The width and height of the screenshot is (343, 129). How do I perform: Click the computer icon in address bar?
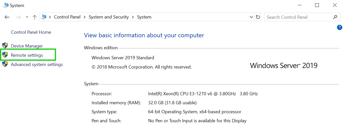44,17
